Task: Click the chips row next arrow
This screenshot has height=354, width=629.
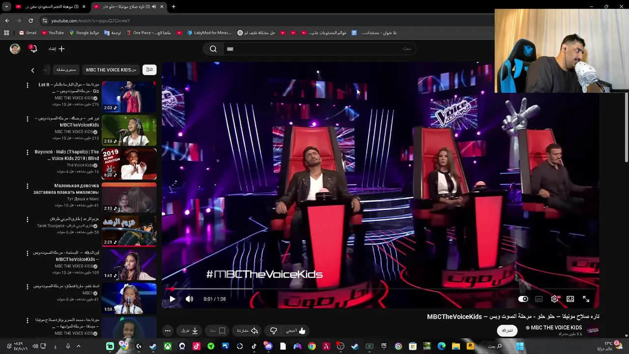Action: click(32, 70)
